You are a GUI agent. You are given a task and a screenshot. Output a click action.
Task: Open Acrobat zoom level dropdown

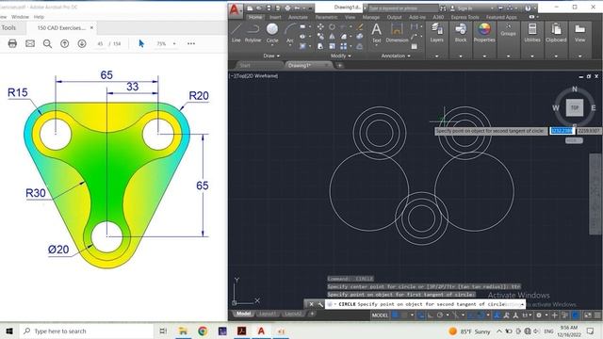point(174,44)
